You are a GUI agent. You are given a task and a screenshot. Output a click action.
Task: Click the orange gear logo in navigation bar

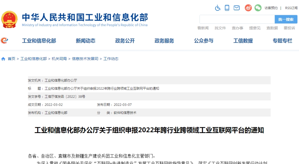[4, 41]
